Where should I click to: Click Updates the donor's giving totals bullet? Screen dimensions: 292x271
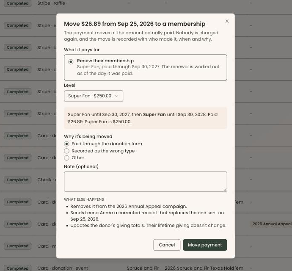[x=148, y=226]
